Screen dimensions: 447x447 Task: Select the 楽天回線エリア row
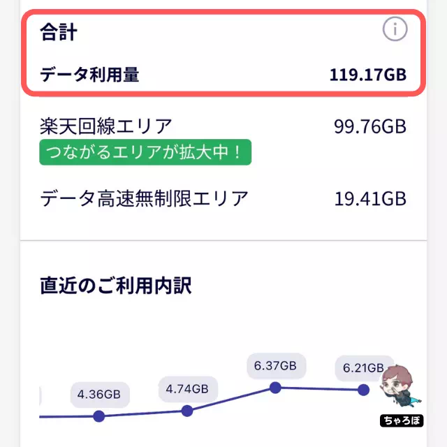(x=223, y=126)
